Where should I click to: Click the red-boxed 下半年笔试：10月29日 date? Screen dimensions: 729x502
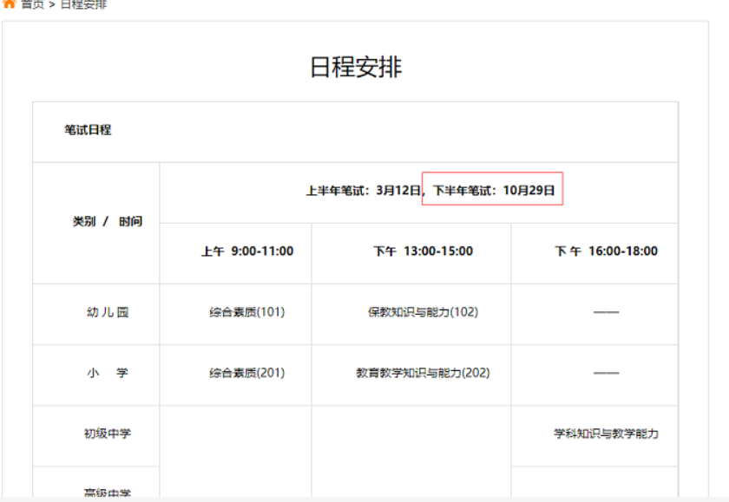click(493, 190)
